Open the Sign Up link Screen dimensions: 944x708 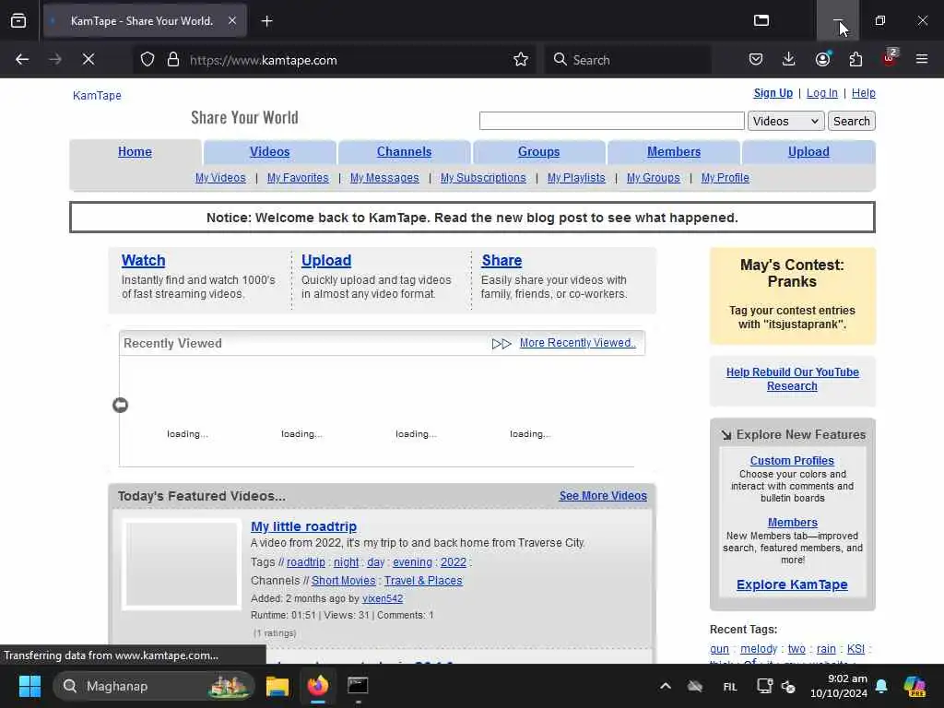(x=773, y=93)
